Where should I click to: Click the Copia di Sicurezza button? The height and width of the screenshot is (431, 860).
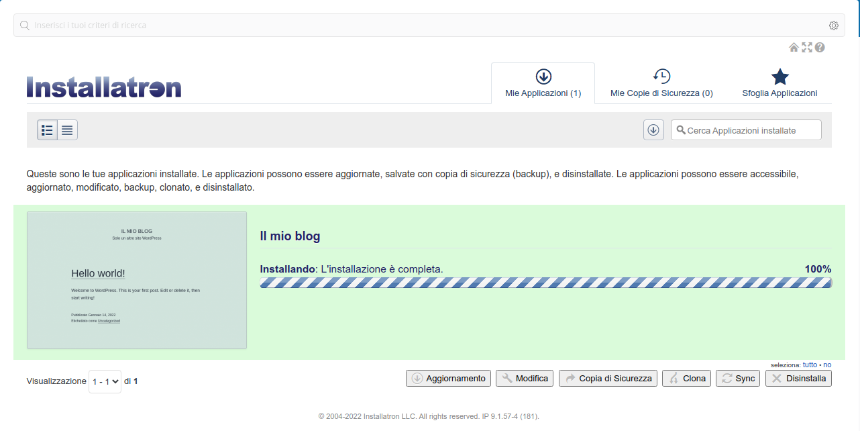[x=608, y=379]
